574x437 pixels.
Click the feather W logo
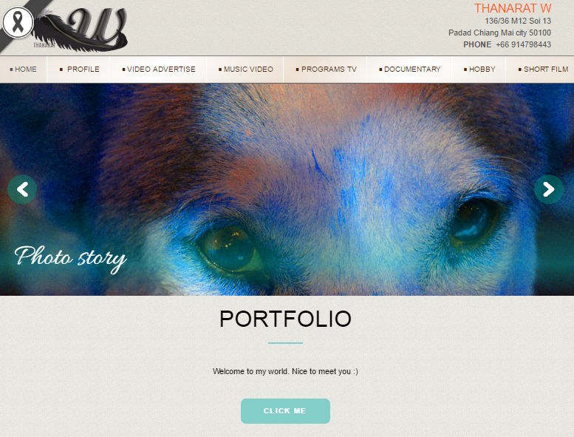[x=81, y=30]
